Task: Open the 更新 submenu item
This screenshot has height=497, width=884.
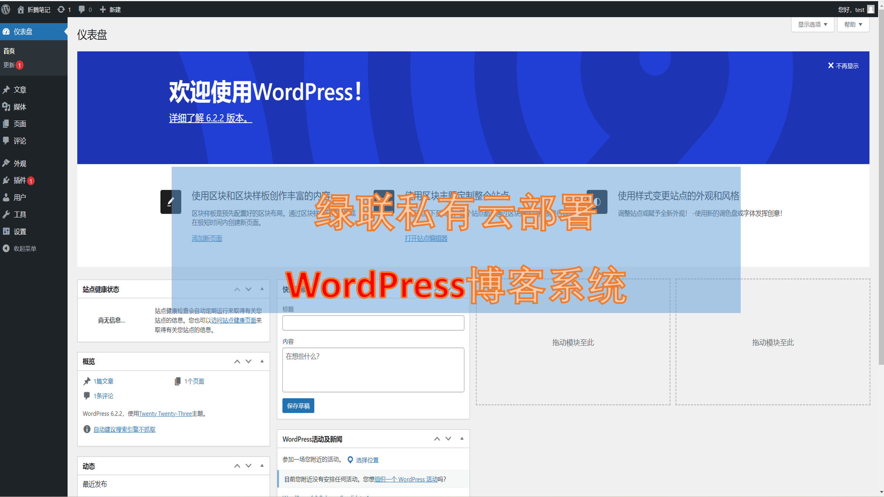Action: pos(9,65)
